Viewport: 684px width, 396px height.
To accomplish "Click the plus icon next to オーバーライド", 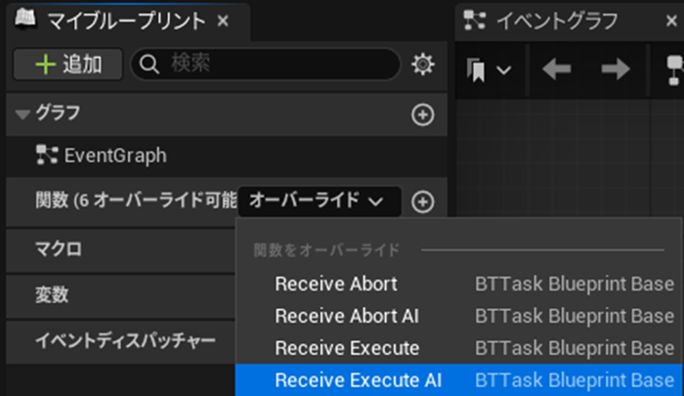I will (422, 201).
